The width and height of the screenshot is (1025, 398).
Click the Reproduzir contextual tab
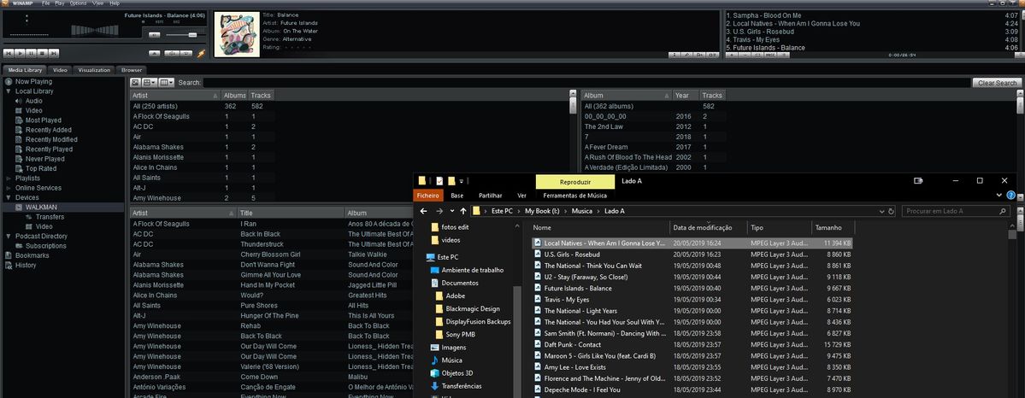tap(574, 181)
